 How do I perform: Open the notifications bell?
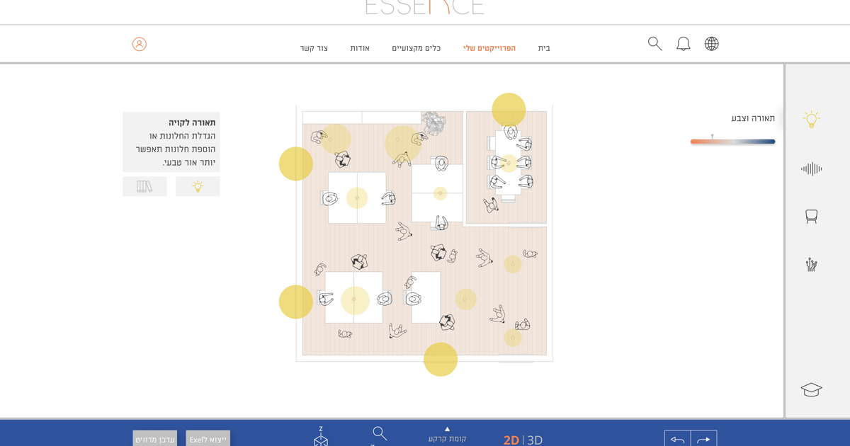(683, 44)
